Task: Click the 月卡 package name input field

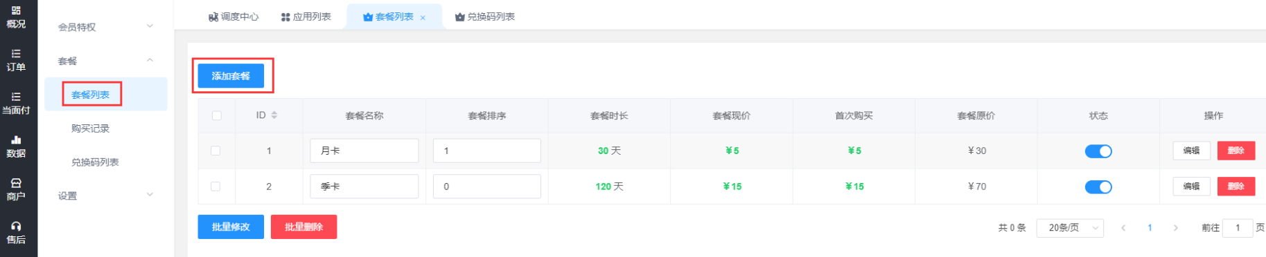Action: click(364, 151)
